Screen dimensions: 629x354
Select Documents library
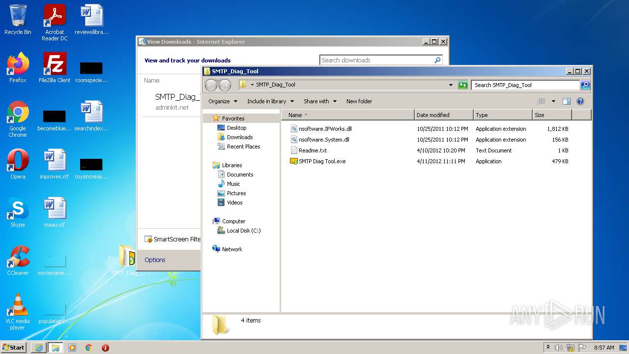[240, 175]
